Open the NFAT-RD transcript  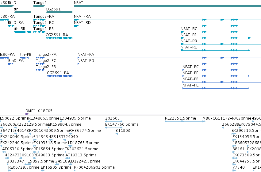point(82,23)
